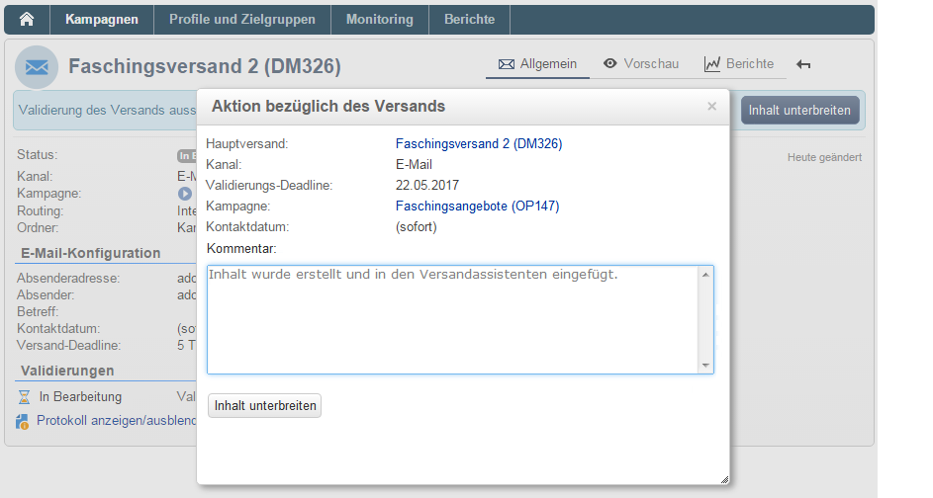The height and width of the screenshot is (498, 933).
Task: Follow the Faschingsangebote (OP147) campaign link
Action: pos(478,207)
